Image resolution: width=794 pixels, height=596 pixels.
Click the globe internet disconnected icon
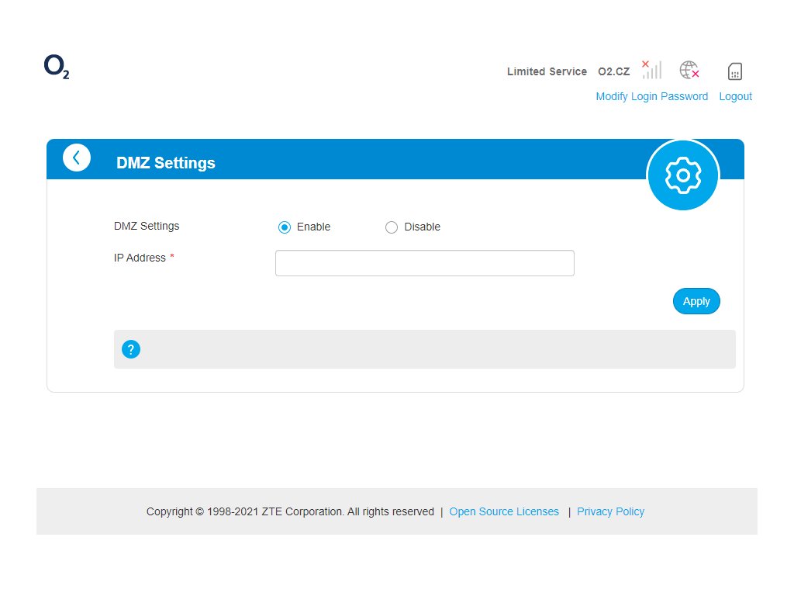(689, 70)
